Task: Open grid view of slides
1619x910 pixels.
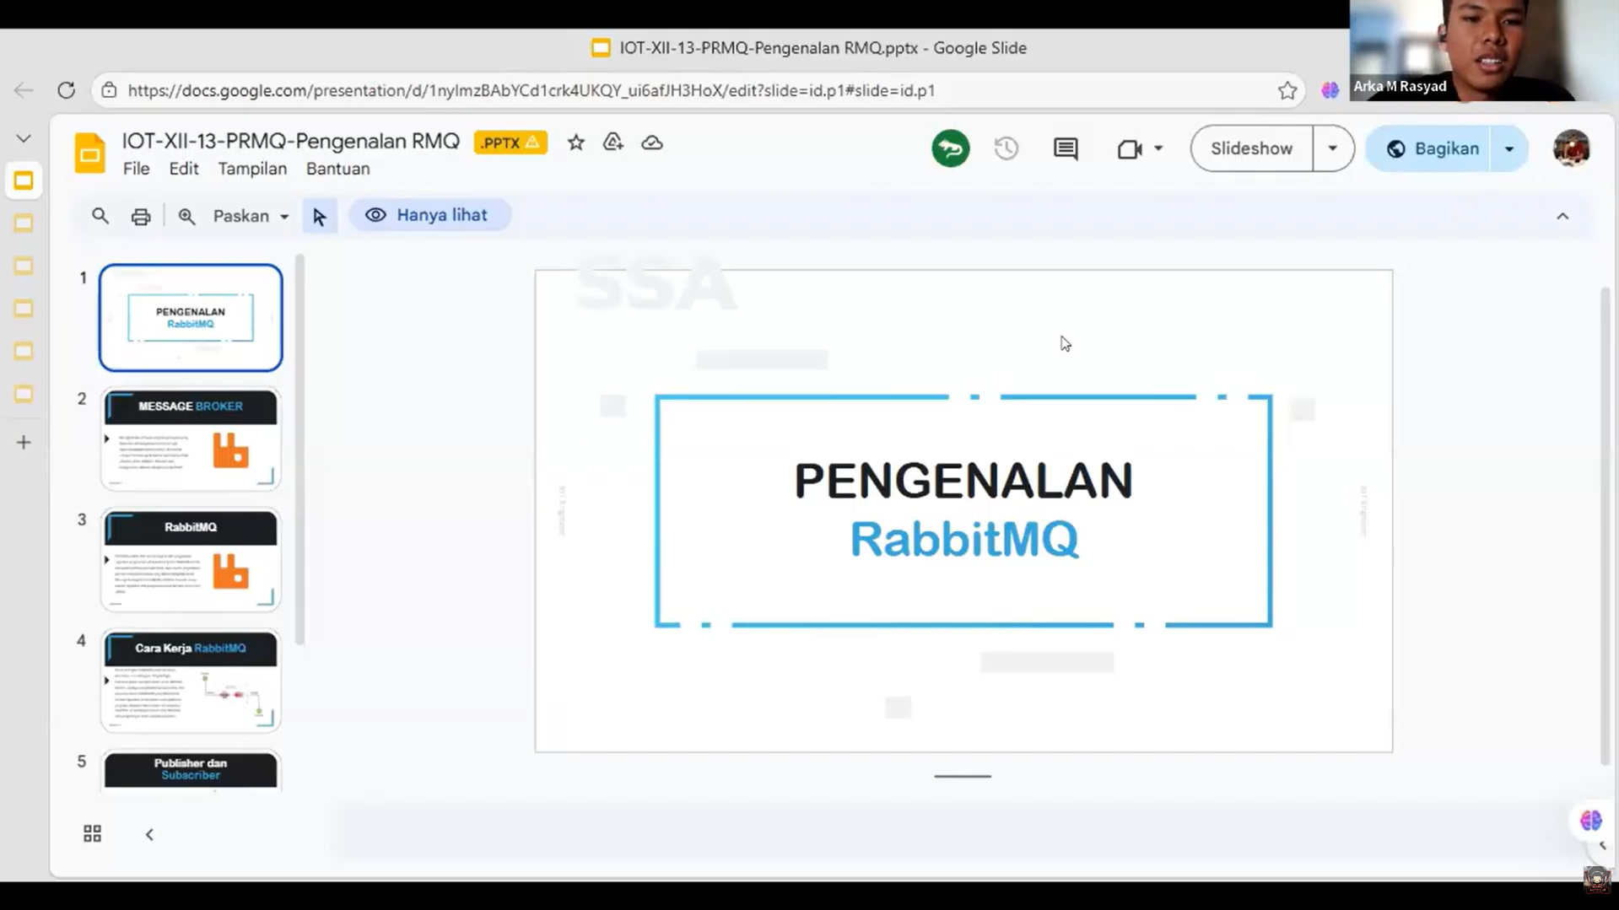Action: 93,834
